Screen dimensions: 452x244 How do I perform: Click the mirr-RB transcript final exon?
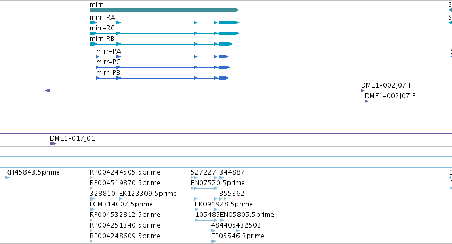tap(226, 44)
